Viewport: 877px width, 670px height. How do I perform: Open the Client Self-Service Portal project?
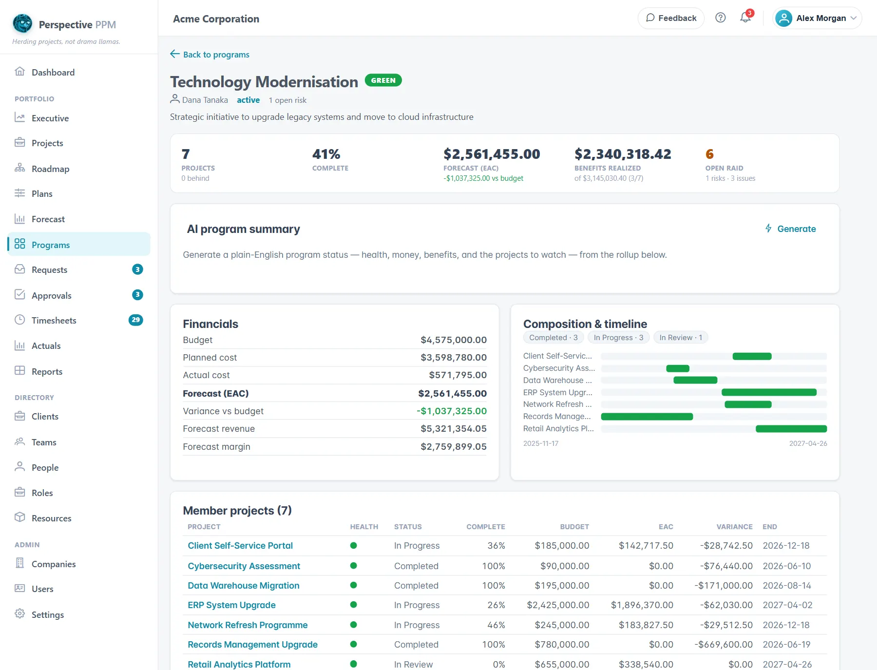pos(240,546)
